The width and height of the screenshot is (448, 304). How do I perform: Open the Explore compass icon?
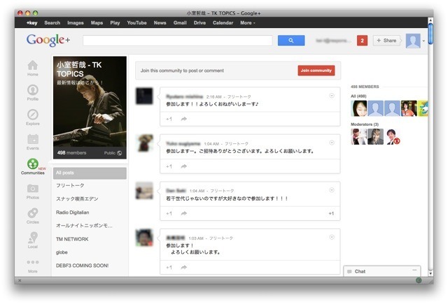[x=33, y=115]
